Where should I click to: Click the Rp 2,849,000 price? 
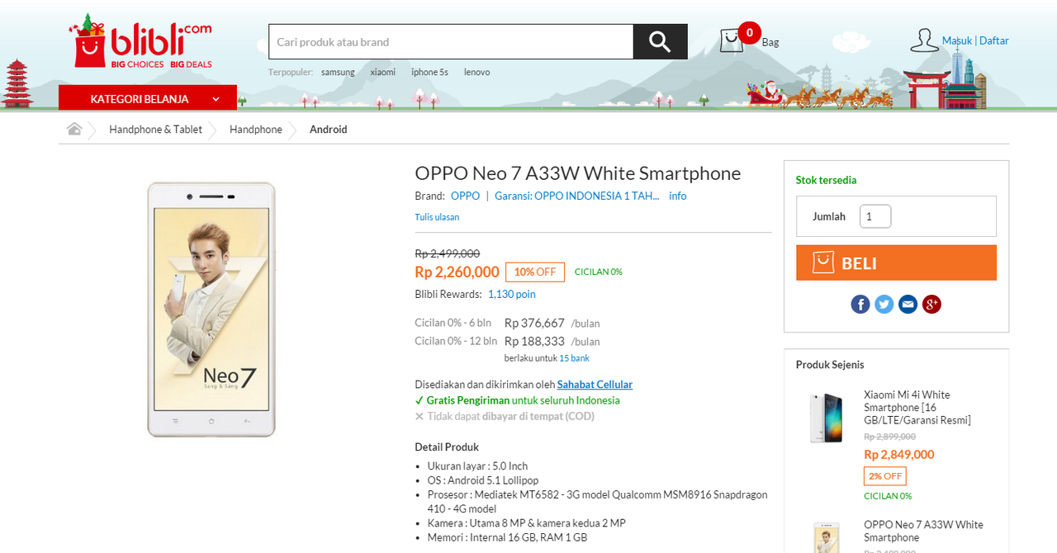coord(899,455)
